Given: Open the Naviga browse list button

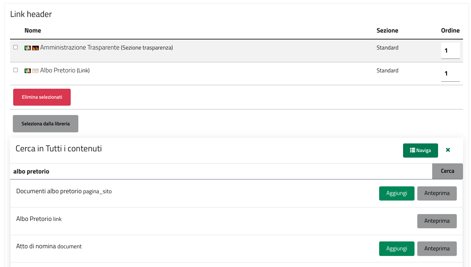Looking at the screenshot, I should click(420, 151).
